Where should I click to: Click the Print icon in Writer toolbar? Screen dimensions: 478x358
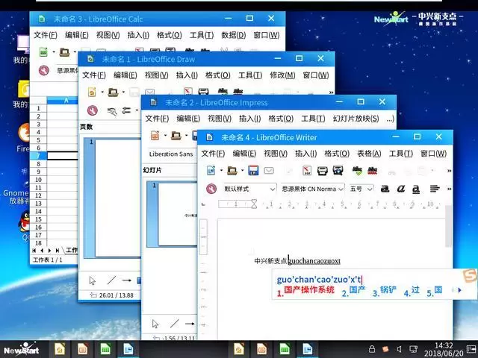pyautogui.click(x=323, y=171)
